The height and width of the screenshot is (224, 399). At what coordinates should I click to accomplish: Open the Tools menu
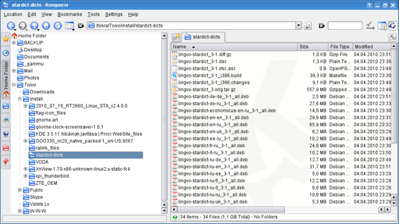(x=93, y=14)
